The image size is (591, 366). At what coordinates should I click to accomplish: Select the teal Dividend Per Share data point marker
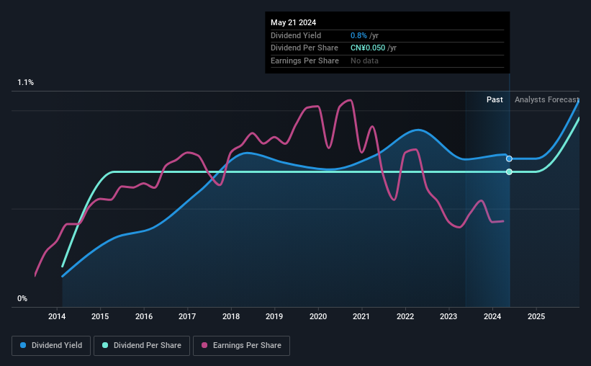(509, 171)
